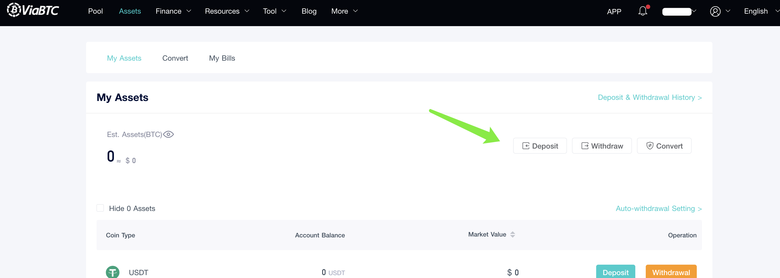Click the Withdraw button
Screen dimensions: 780x278
602,146
